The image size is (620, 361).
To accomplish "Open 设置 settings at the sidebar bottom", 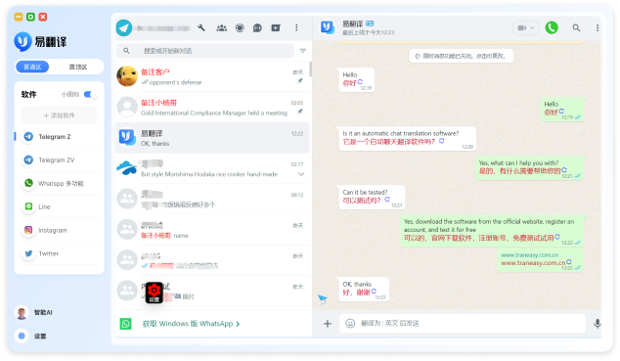I will tap(31, 337).
